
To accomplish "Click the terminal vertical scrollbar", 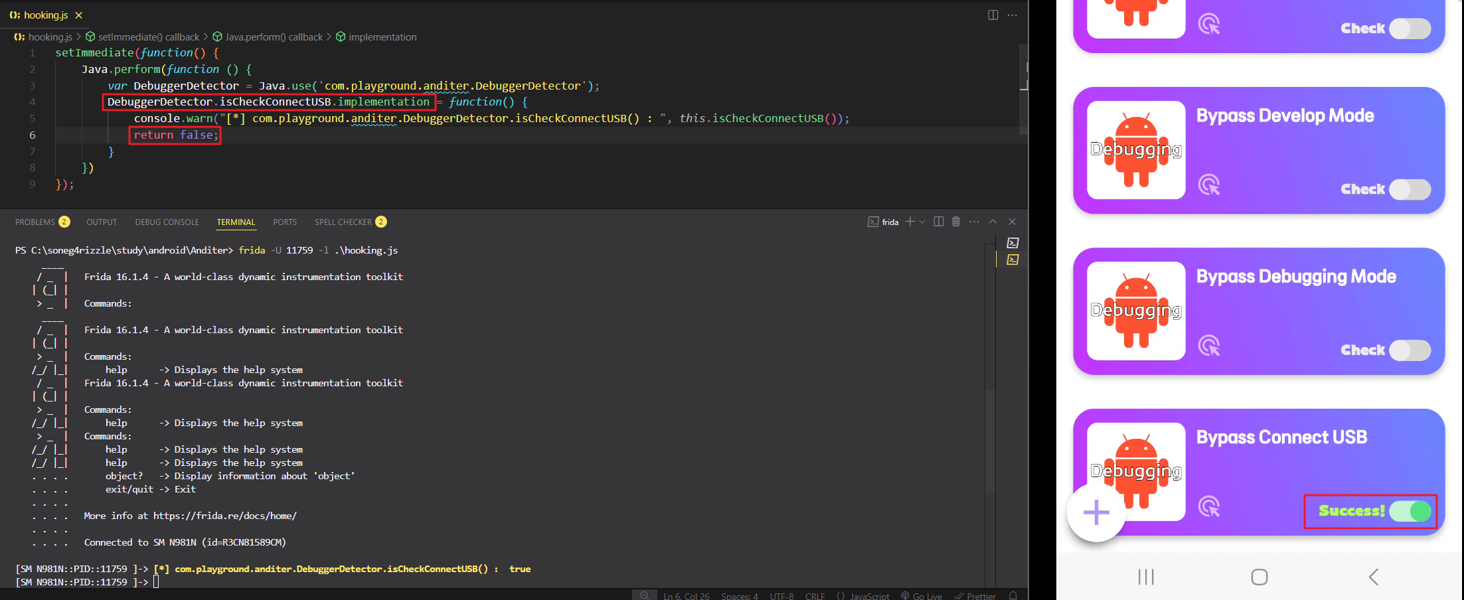I will pos(990,441).
